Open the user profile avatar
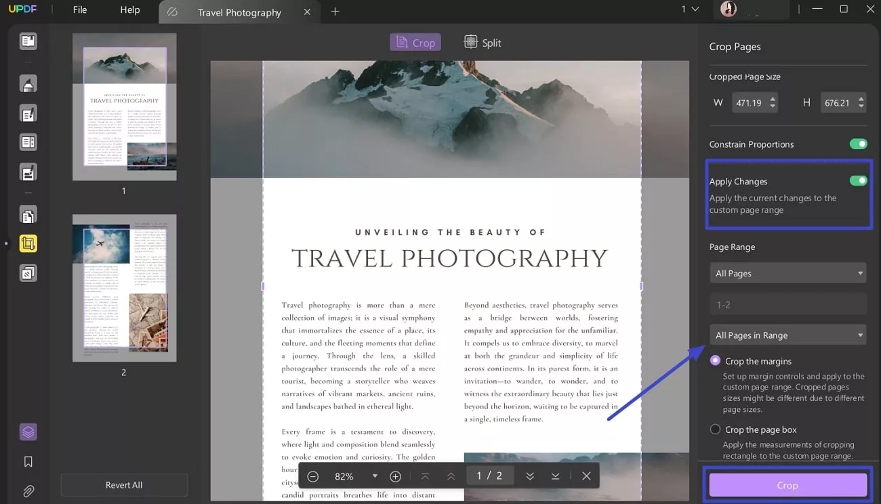The image size is (881, 504). pyautogui.click(x=729, y=9)
